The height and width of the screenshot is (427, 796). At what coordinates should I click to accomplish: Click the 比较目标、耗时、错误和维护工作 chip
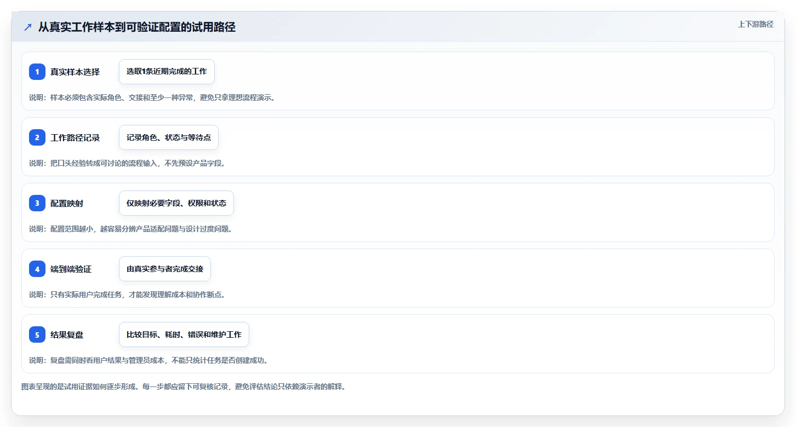click(184, 334)
